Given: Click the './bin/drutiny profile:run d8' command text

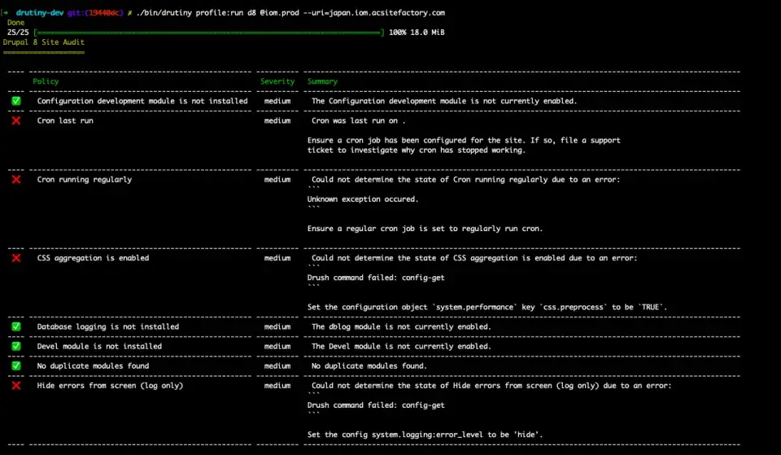Looking at the screenshot, I should (196, 13).
